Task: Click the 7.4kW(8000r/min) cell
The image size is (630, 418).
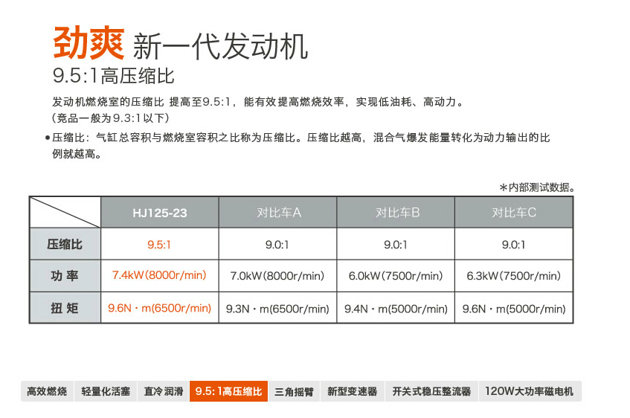Action: click(x=159, y=276)
